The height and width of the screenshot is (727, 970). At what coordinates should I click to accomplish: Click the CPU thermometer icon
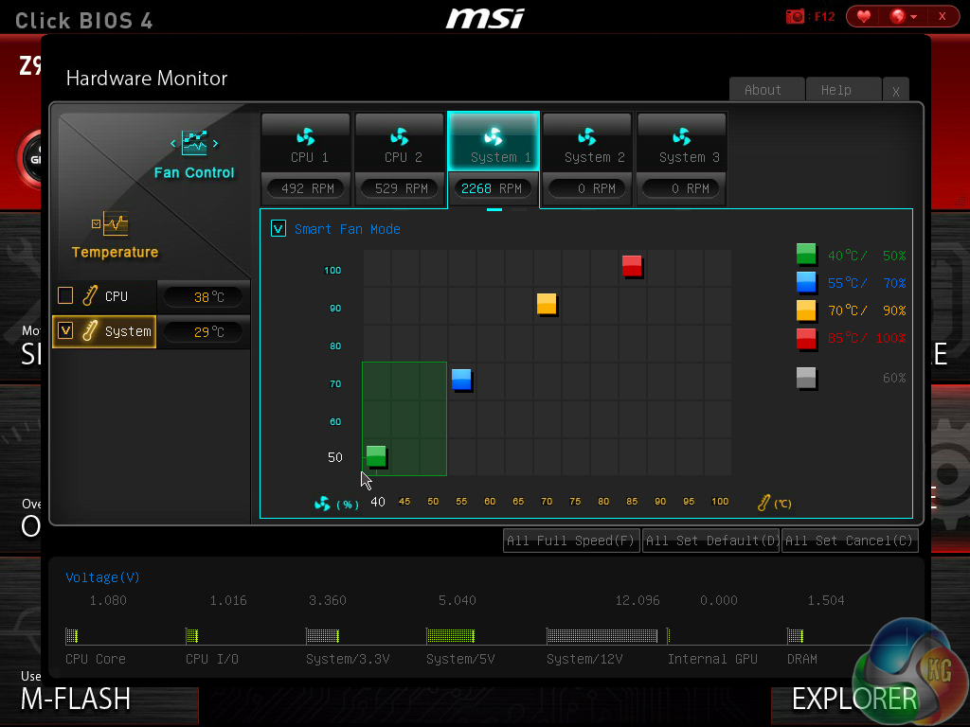[x=90, y=295]
